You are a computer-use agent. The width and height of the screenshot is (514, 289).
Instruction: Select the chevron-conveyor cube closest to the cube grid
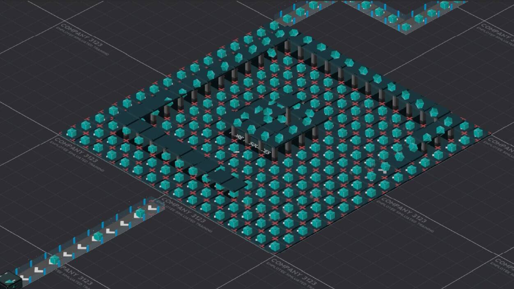coord(140,213)
